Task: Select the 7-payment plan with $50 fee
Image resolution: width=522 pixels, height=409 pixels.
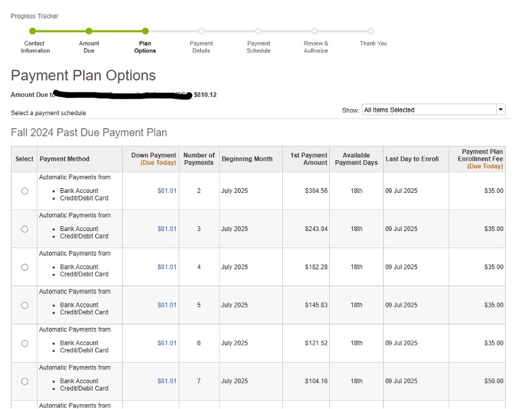Action: click(25, 382)
